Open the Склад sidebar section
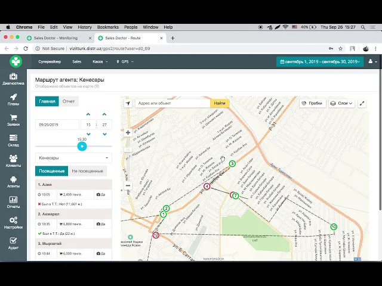The image size is (382, 286). 13,141
